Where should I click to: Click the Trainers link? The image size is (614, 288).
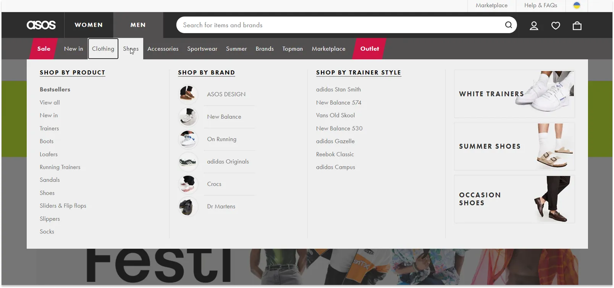click(49, 128)
